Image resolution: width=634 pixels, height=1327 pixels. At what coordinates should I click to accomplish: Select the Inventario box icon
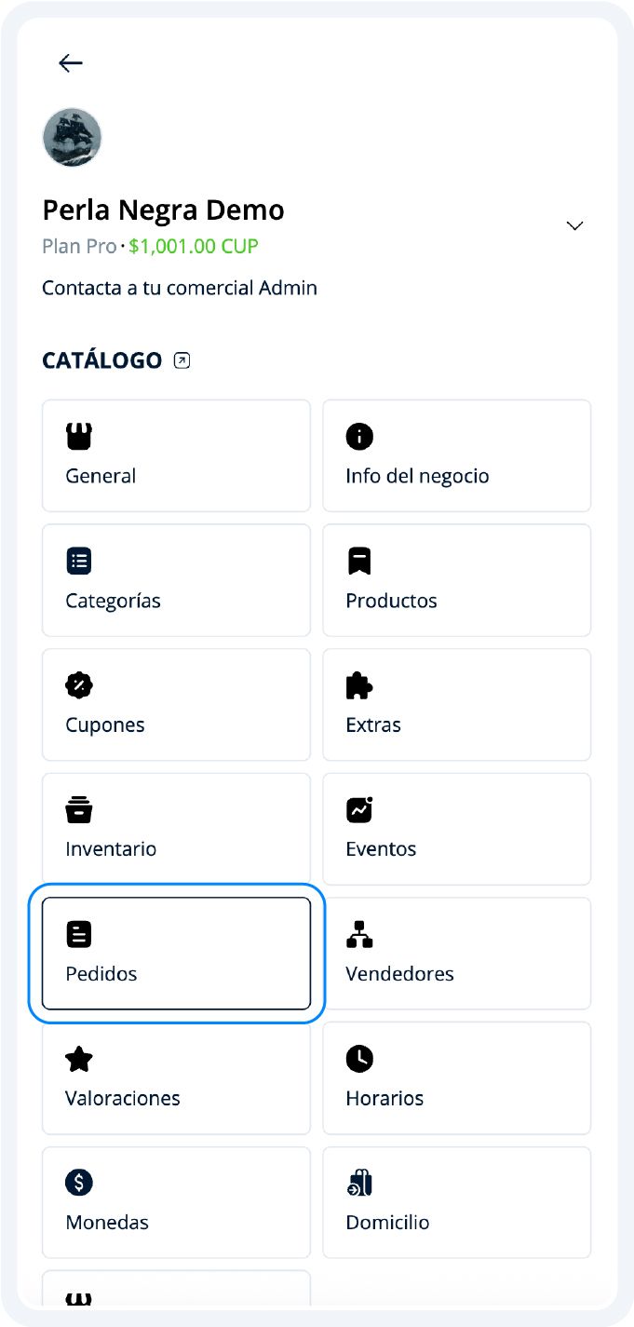pos(79,809)
